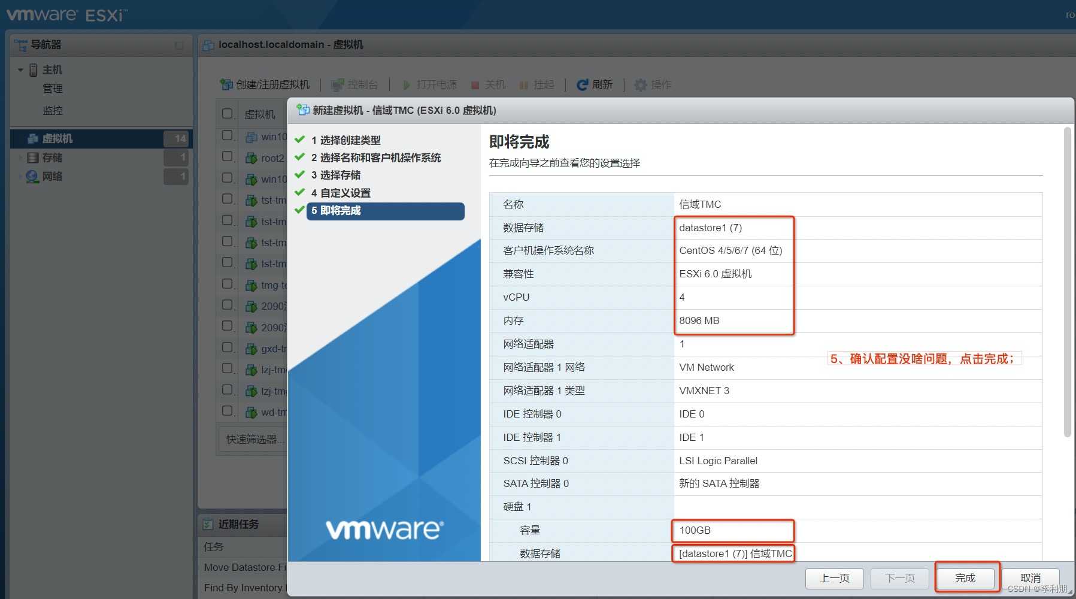Click the wizard summary vertical scrollbar
The width and height of the screenshot is (1076, 599).
pyautogui.click(x=1066, y=282)
